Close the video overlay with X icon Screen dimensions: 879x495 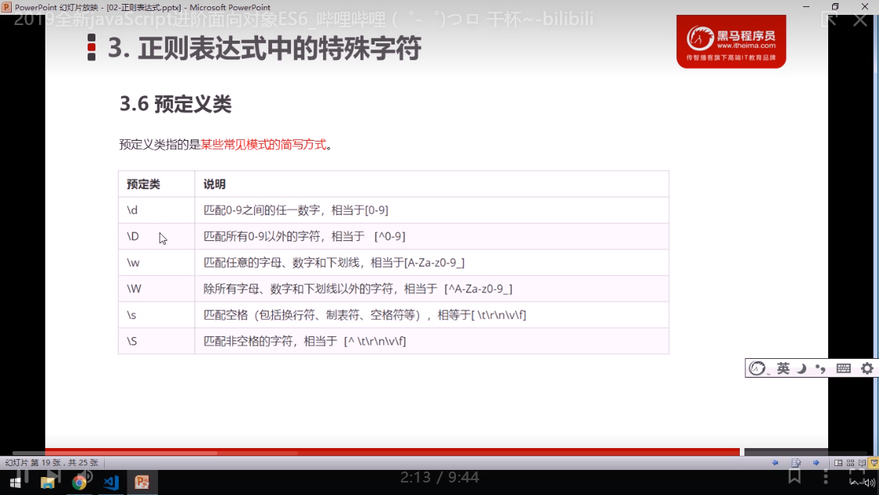click(860, 20)
